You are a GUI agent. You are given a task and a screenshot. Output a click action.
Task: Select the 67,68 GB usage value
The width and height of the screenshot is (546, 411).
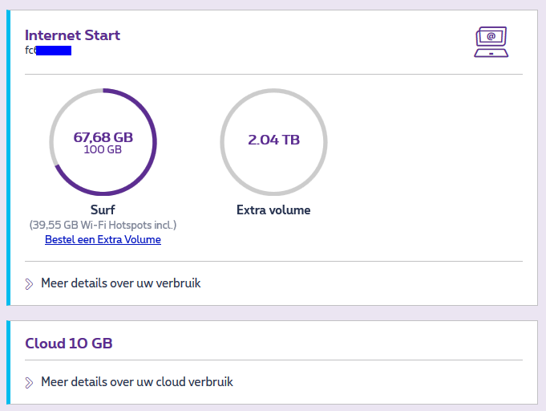point(103,136)
